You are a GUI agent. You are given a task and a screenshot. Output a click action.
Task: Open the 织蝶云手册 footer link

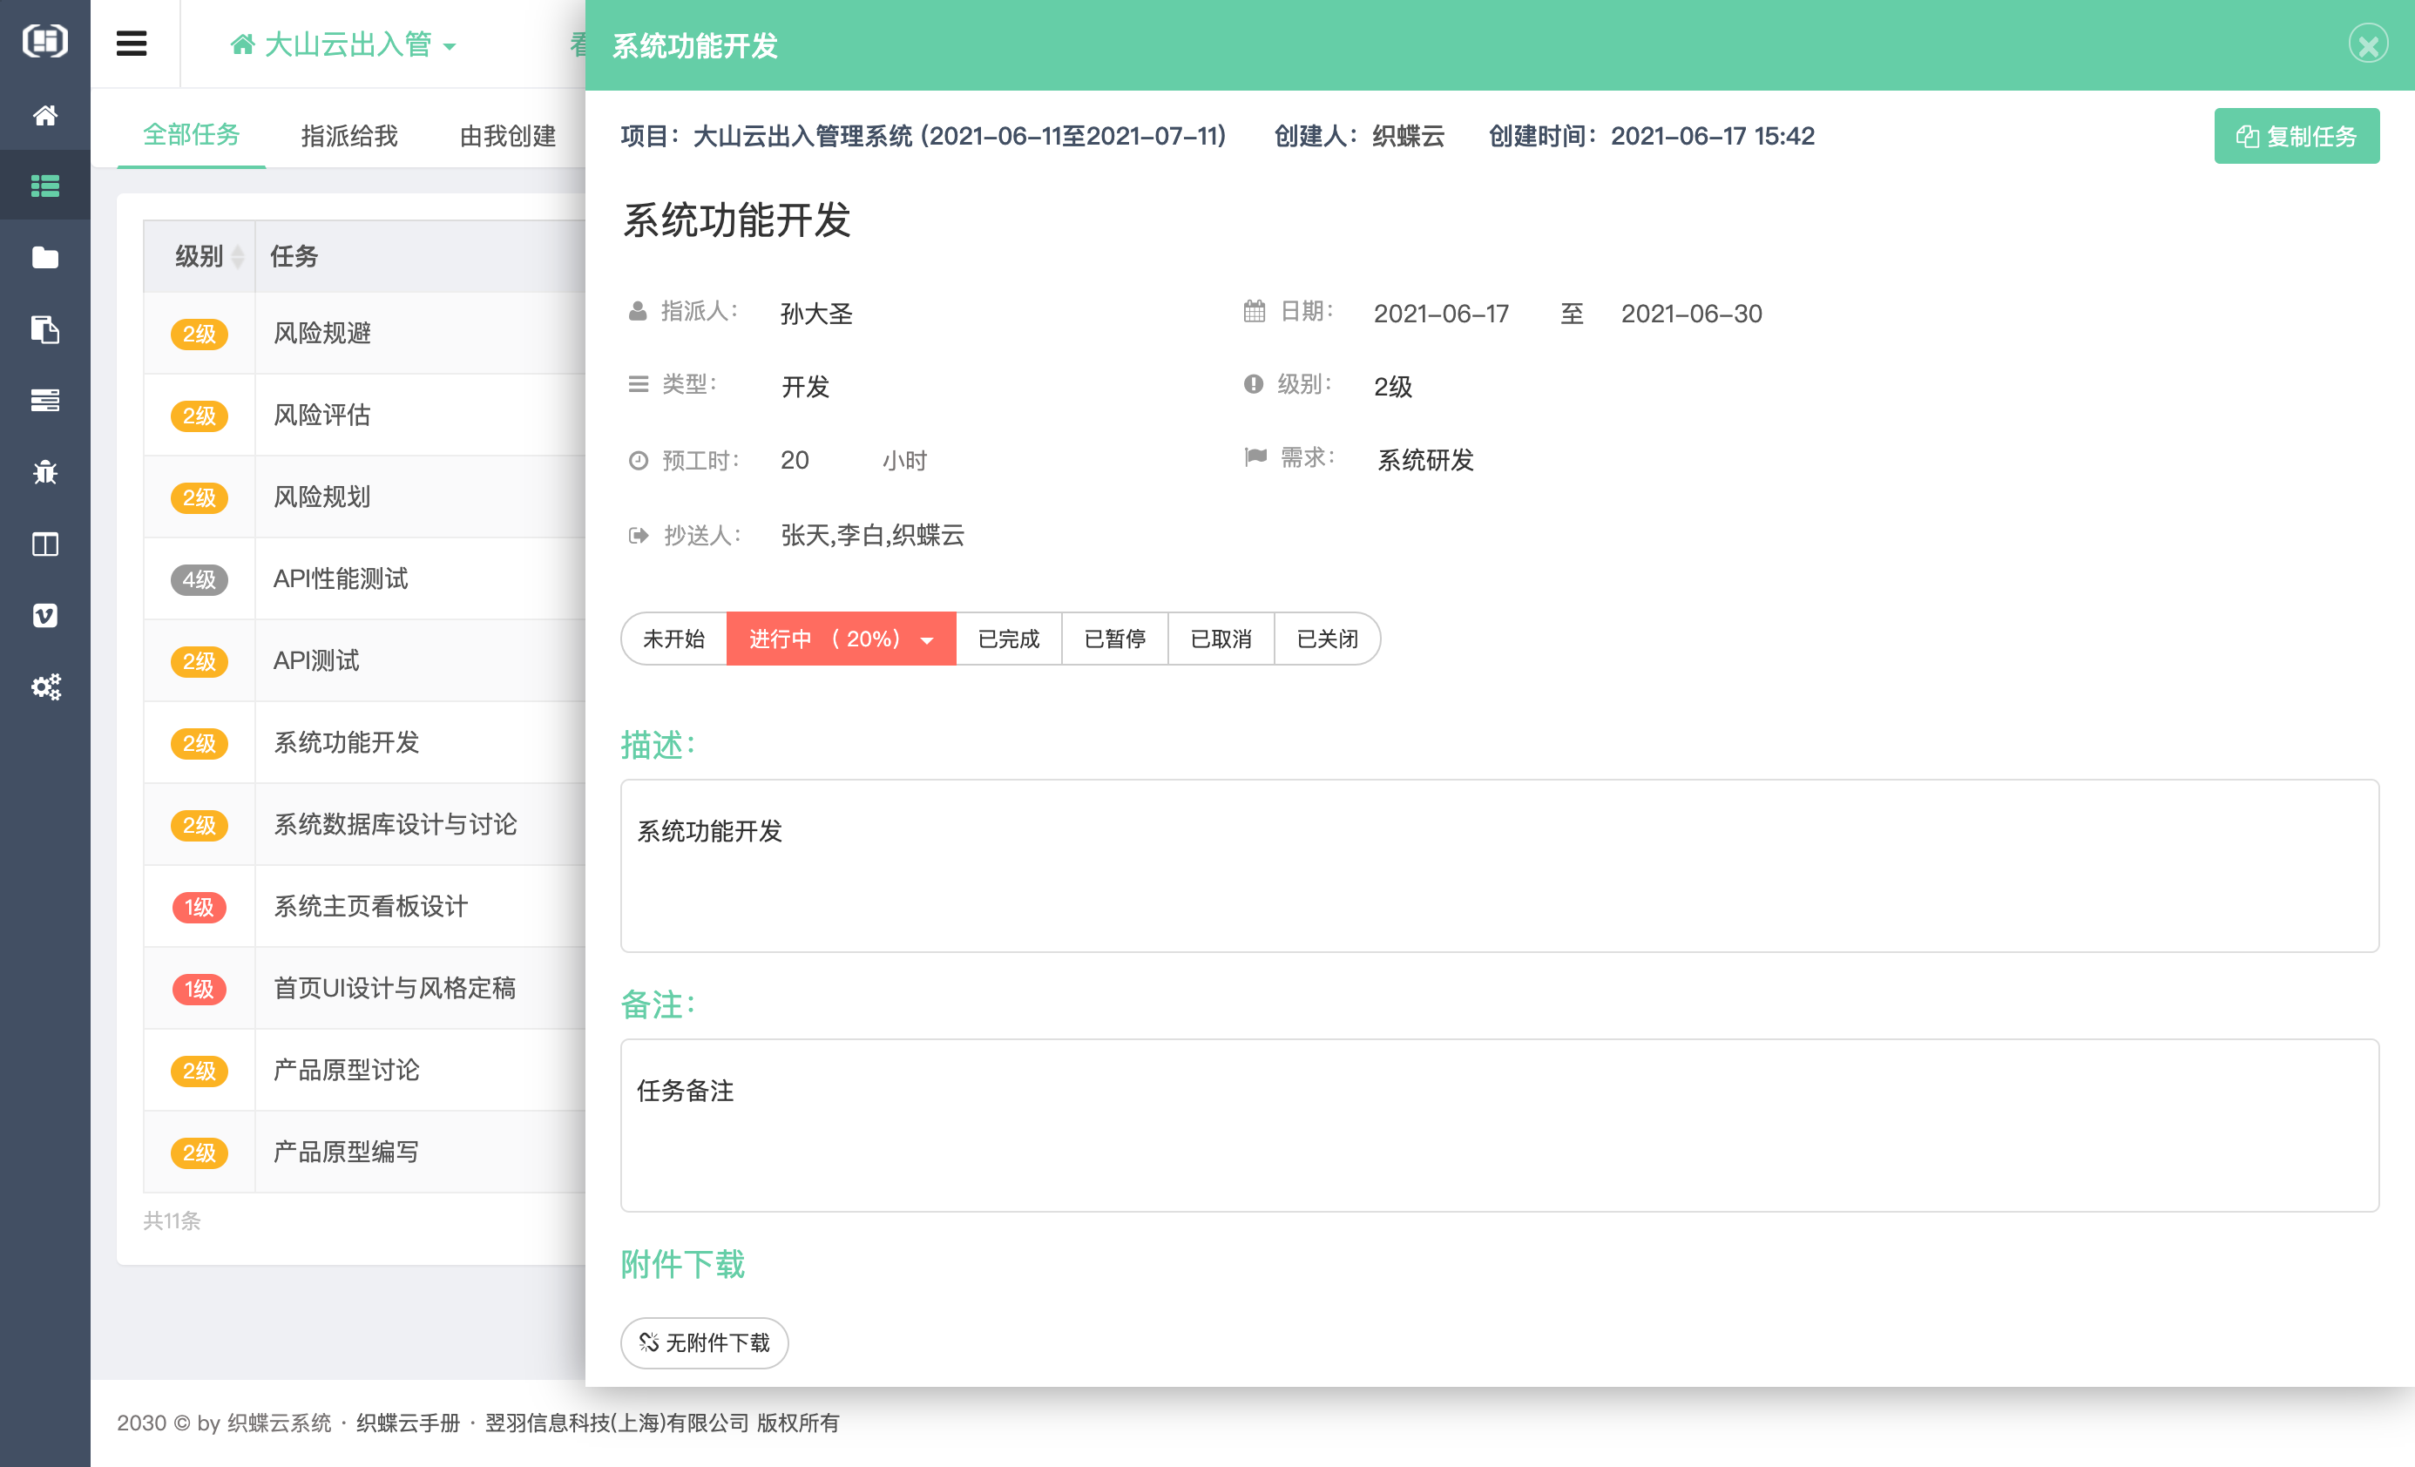(408, 1423)
